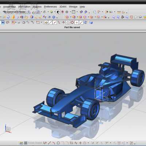Select the Circle sketch tool
The image size is (146, 146).
coord(58,143)
